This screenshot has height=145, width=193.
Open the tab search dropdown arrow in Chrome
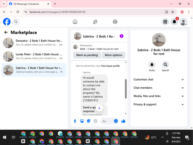(x=4, y=4)
